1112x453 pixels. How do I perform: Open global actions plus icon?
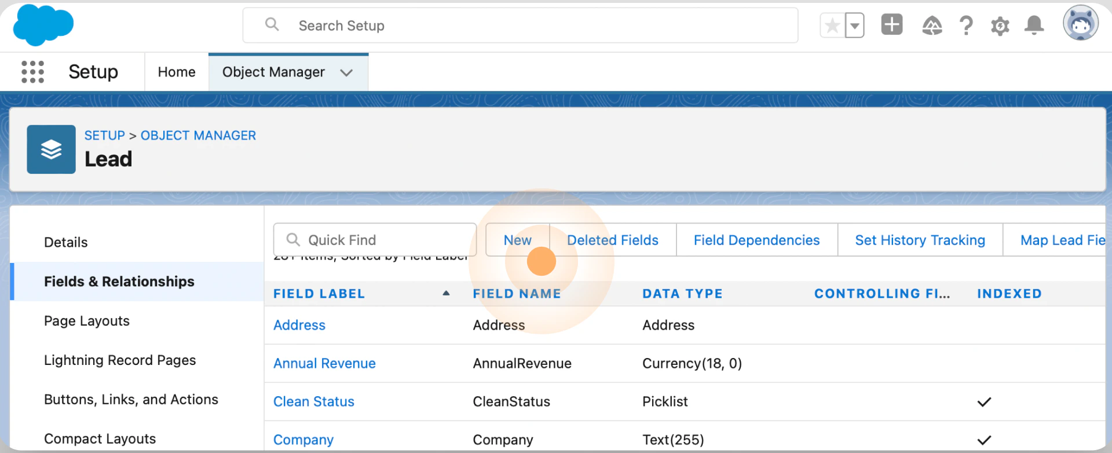[x=892, y=25]
